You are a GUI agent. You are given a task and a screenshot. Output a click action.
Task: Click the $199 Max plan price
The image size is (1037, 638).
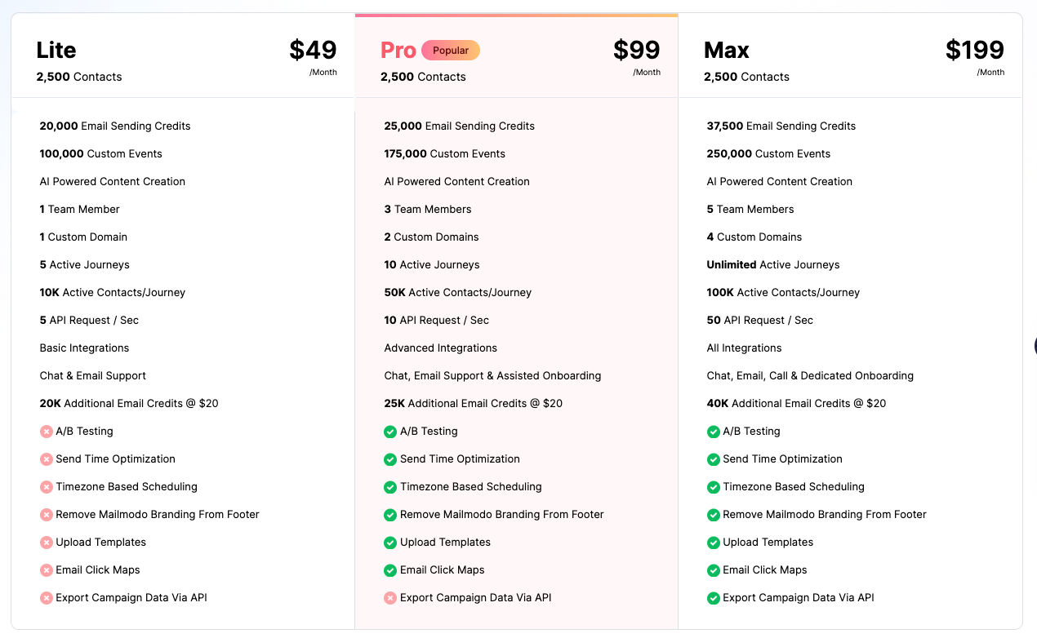point(975,51)
